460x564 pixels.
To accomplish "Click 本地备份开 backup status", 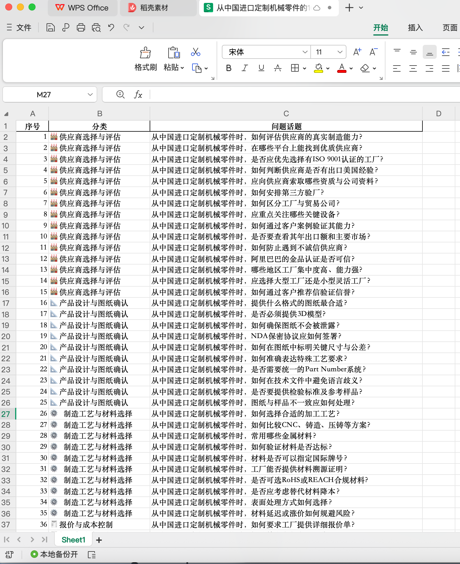I will pos(54,554).
